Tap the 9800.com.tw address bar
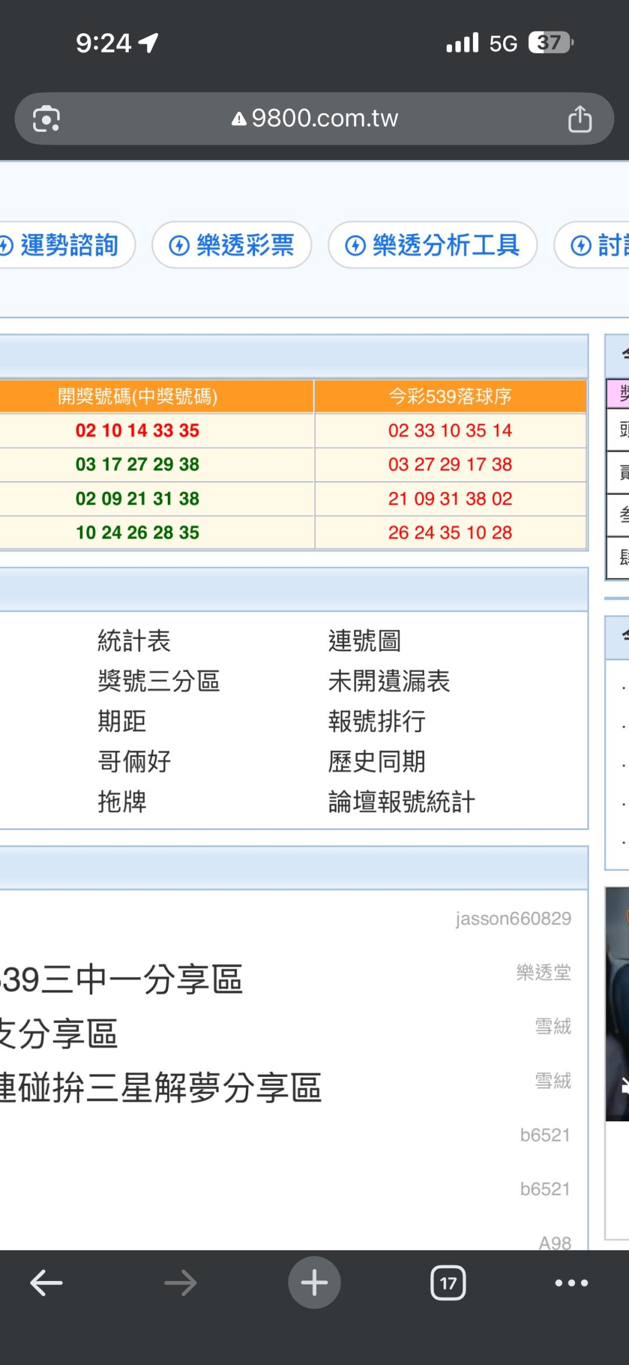Viewport: 629px width, 1365px height. point(325,119)
